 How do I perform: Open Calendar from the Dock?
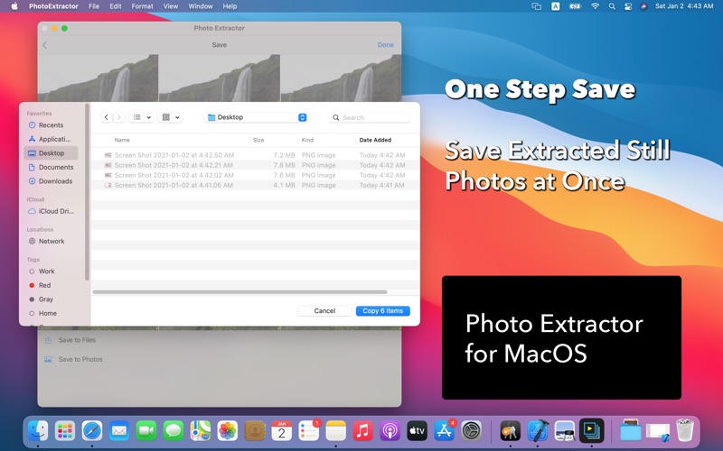point(282,431)
